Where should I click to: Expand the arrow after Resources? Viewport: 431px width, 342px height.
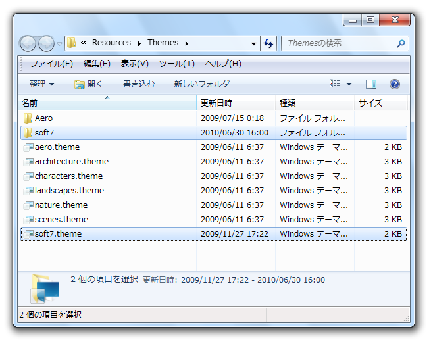point(139,43)
